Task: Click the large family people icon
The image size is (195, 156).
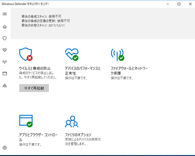Action: click(72, 122)
